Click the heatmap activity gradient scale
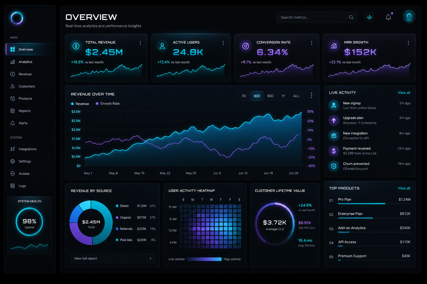 coord(204,259)
